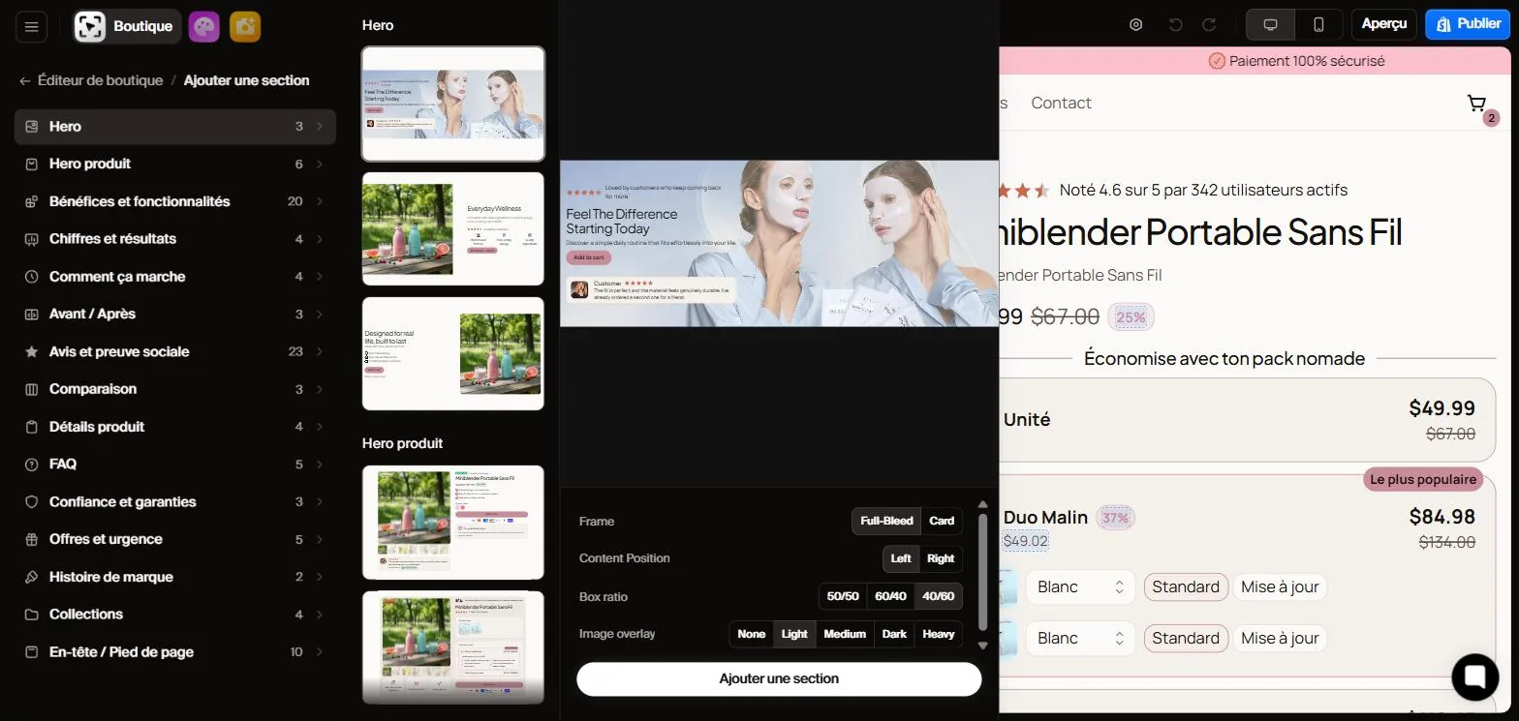The image size is (1519, 721).
Task: Click the Confiance et garanties shield icon
Action: coord(31,502)
